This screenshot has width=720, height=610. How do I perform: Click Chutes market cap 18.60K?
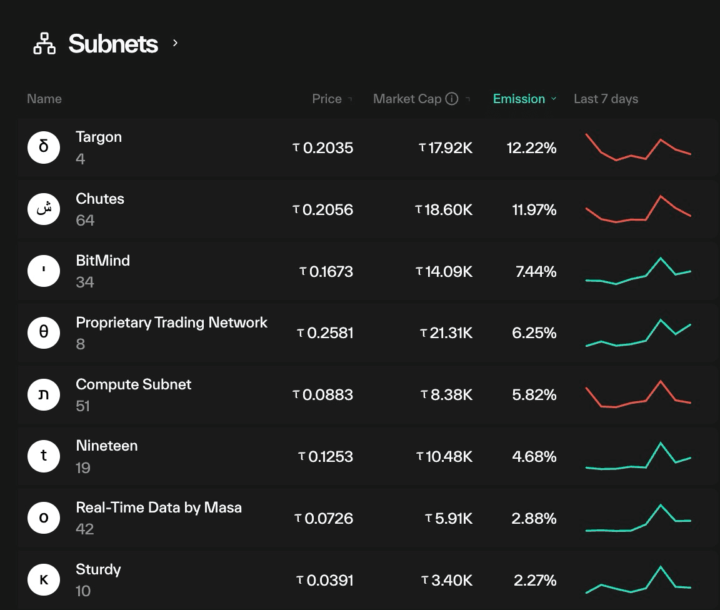[x=444, y=210]
